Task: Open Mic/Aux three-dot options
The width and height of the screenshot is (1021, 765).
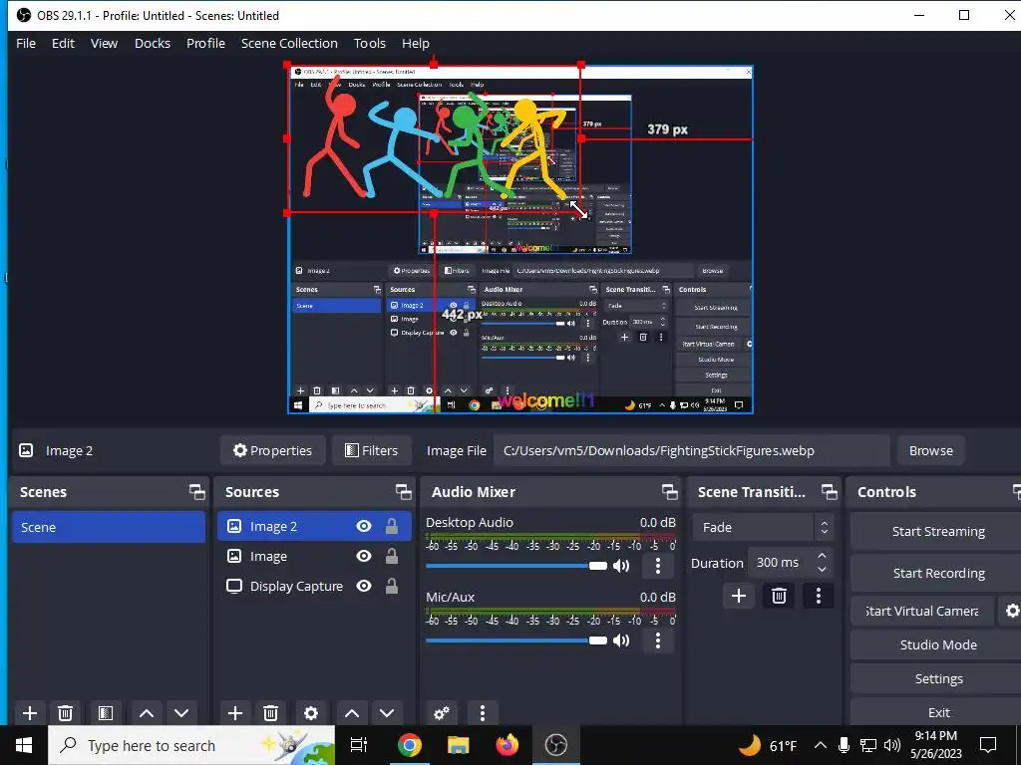Action: point(658,640)
